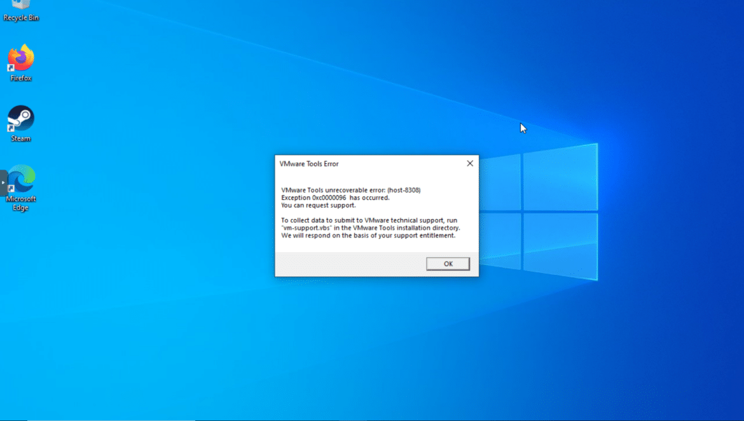744x421 pixels.
Task: Click the VMware Tools Error title bar text
Action: (x=309, y=164)
